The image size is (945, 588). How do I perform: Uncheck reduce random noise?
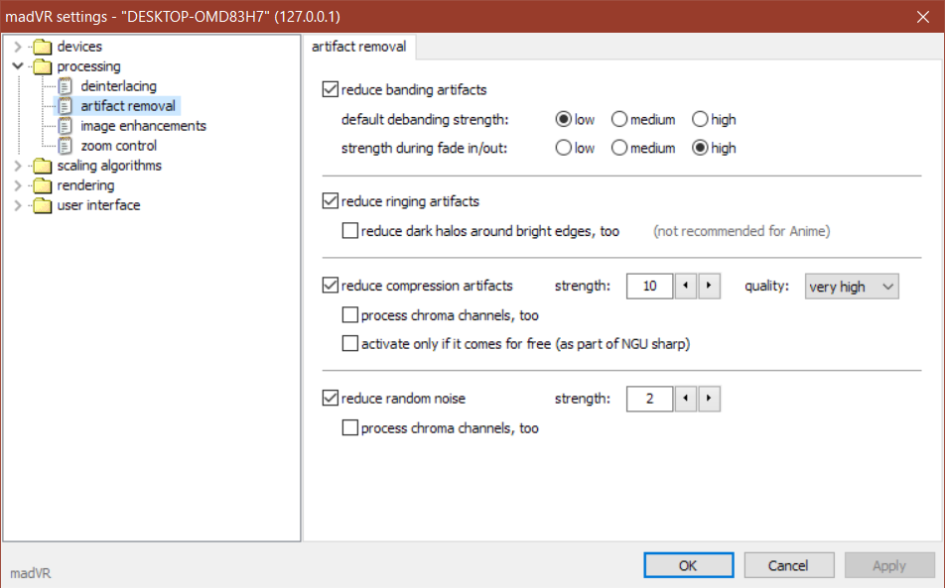click(331, 398)
